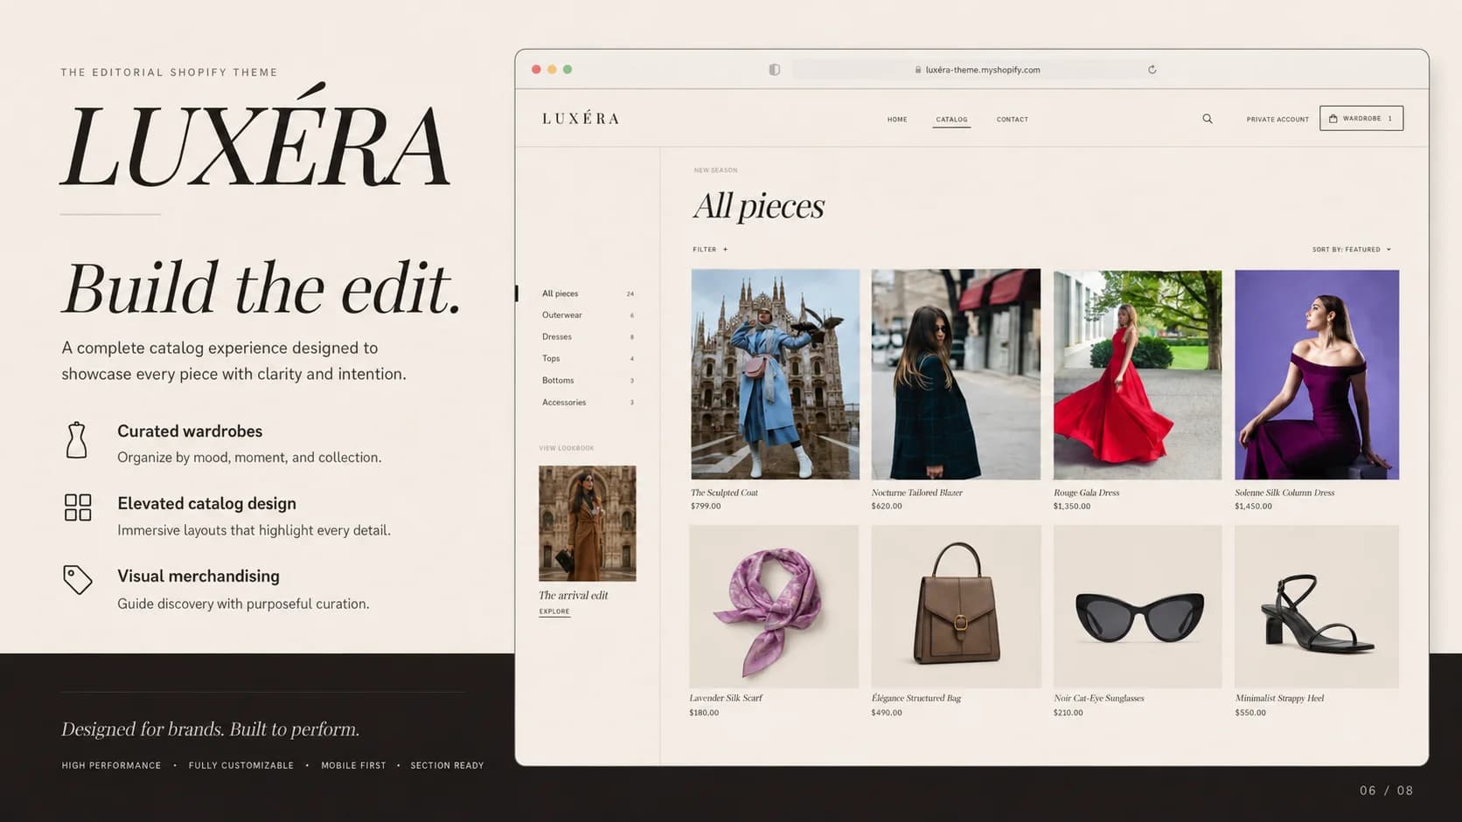Open Nocturne Tailored Blazer product image
This screenshot has height=822, width=1462.
point(956,374)
